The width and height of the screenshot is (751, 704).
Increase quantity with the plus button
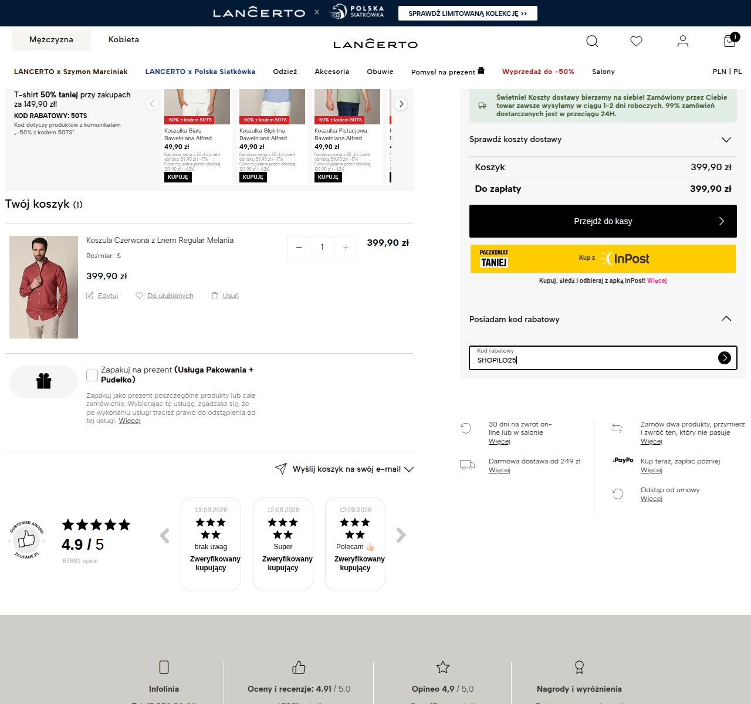(346, 248)
